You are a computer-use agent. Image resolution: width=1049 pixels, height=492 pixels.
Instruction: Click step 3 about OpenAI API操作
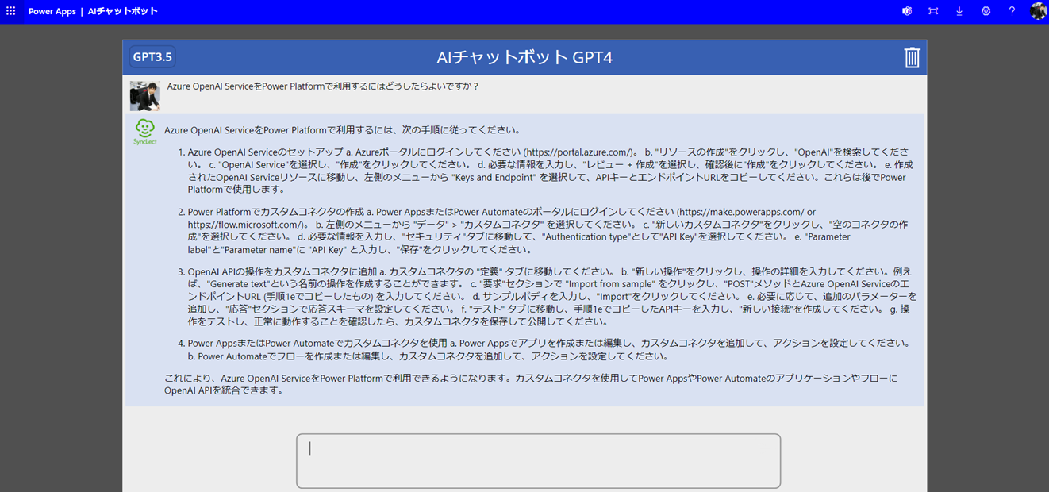point(552,297)
